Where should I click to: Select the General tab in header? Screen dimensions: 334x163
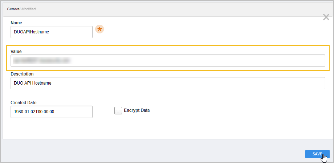tap(13, 8)
